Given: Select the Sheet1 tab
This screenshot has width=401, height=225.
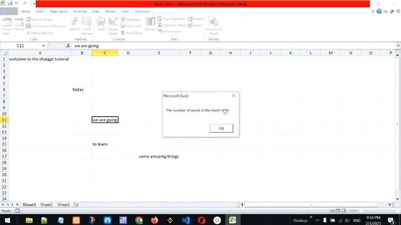Looking at the screenshot, I should click(29, 204).
